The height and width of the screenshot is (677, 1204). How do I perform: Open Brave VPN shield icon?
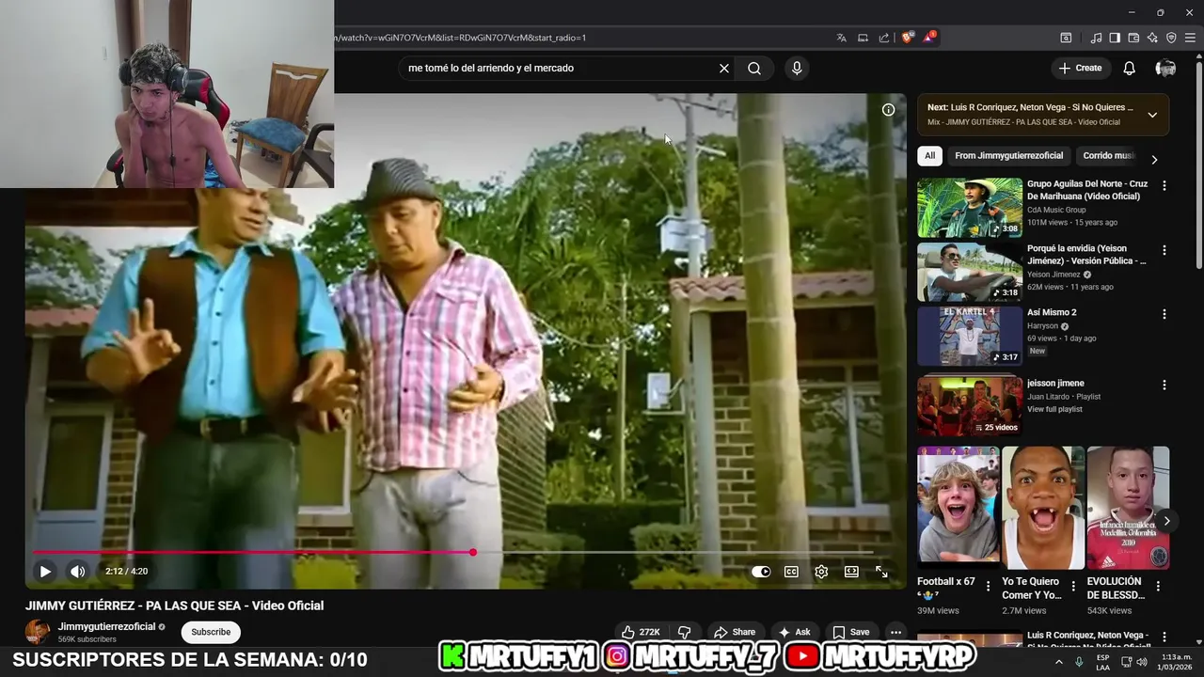pyautogui.click(x=1171, y=38)
